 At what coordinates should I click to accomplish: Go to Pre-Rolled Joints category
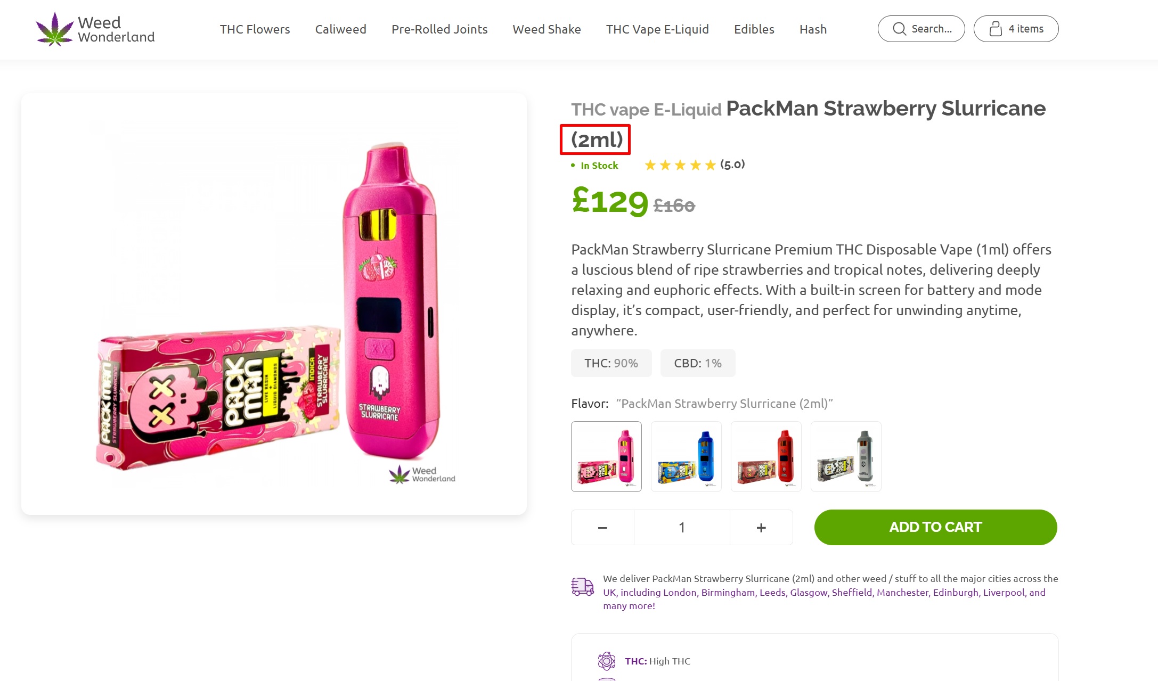439,29
